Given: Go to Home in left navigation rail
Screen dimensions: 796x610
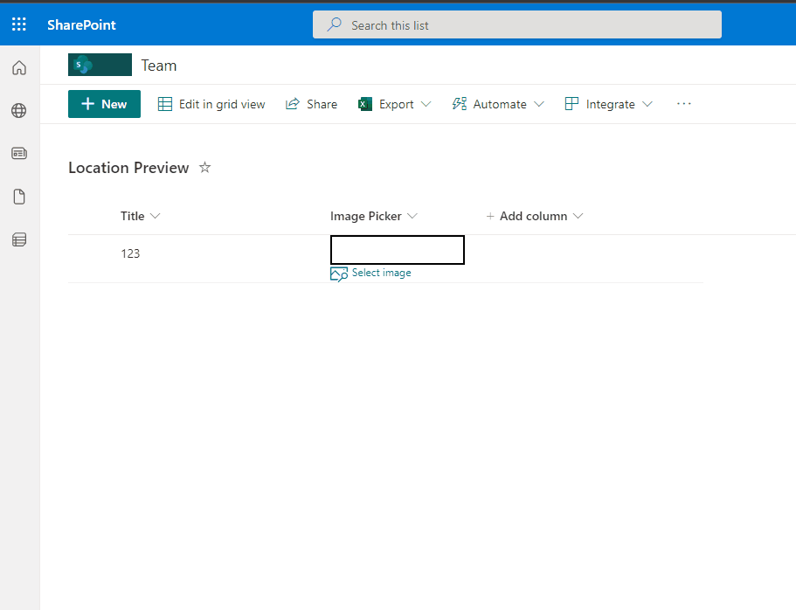Looking at the screenshot, I should [19, 67].
